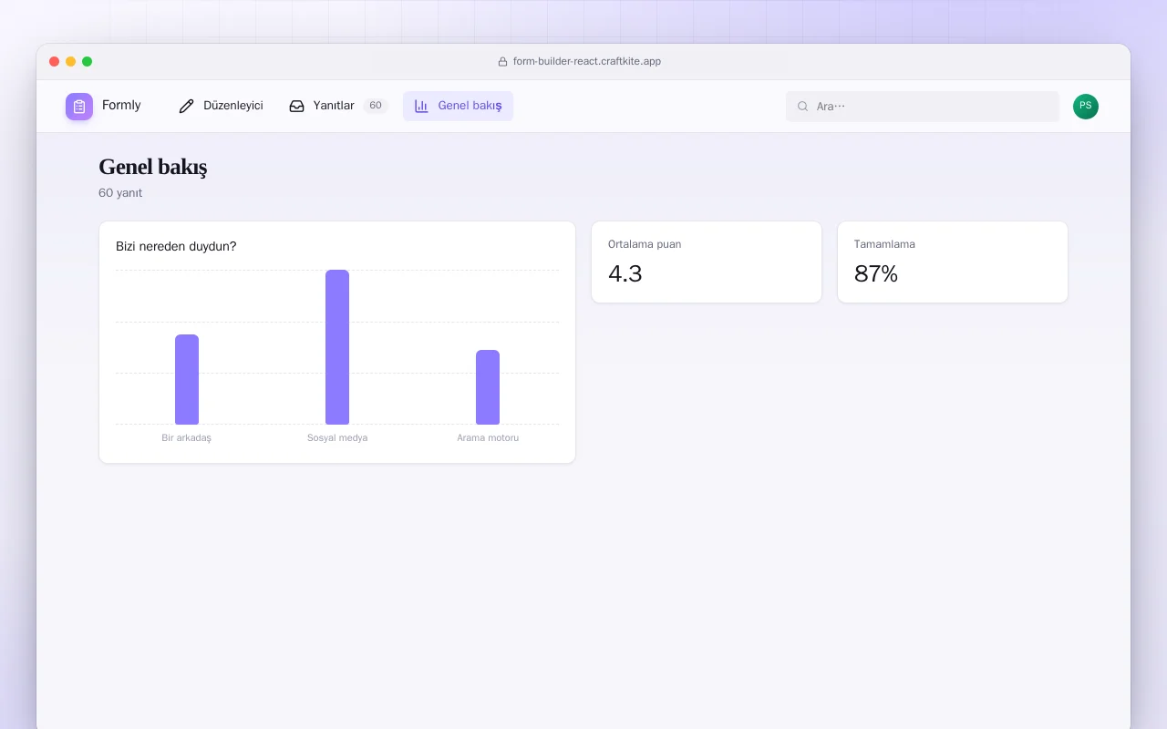This screenshot has height=729, width=1167.
Task: Click the Sosyal medya bar
Action: tap(337, 347)
